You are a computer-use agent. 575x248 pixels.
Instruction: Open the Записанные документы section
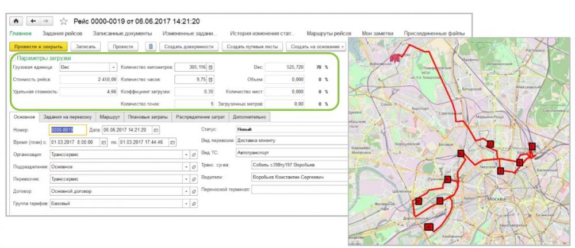click(x=122, y=33)
